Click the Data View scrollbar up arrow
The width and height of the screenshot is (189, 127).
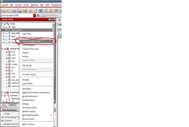(x=54, y=24)
